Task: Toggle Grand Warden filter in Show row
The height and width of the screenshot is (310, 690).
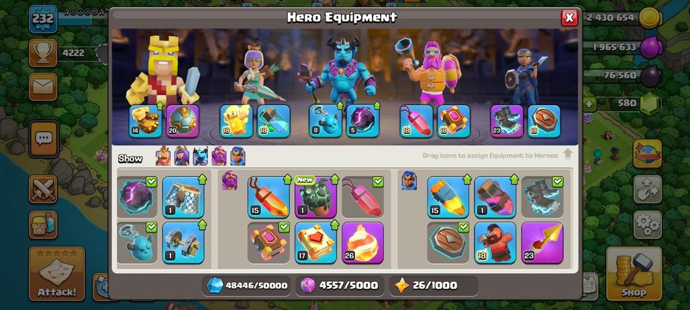Action: 219,156
